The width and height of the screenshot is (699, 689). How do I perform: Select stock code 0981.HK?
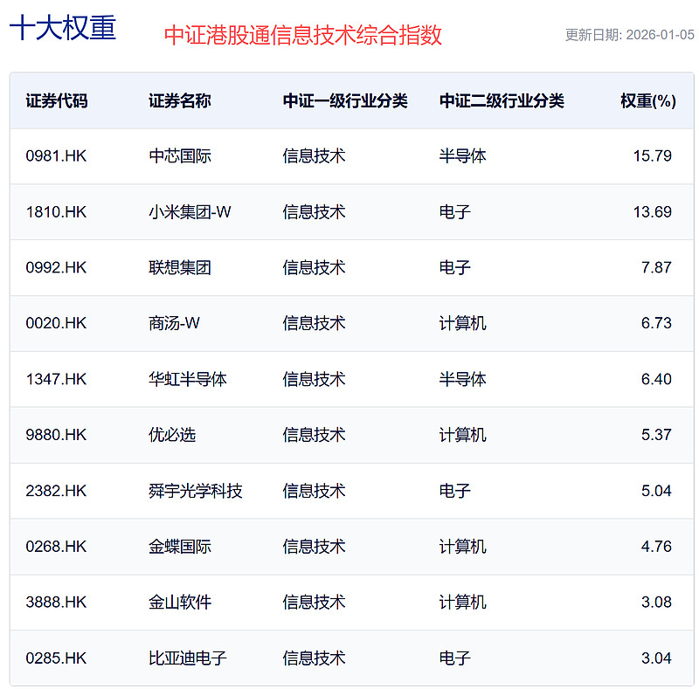tap(56, 156)
